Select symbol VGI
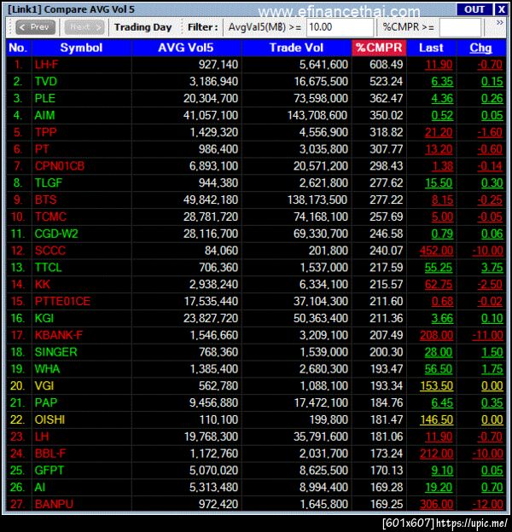This screenshot has width=512, height=532. (44, 386)
